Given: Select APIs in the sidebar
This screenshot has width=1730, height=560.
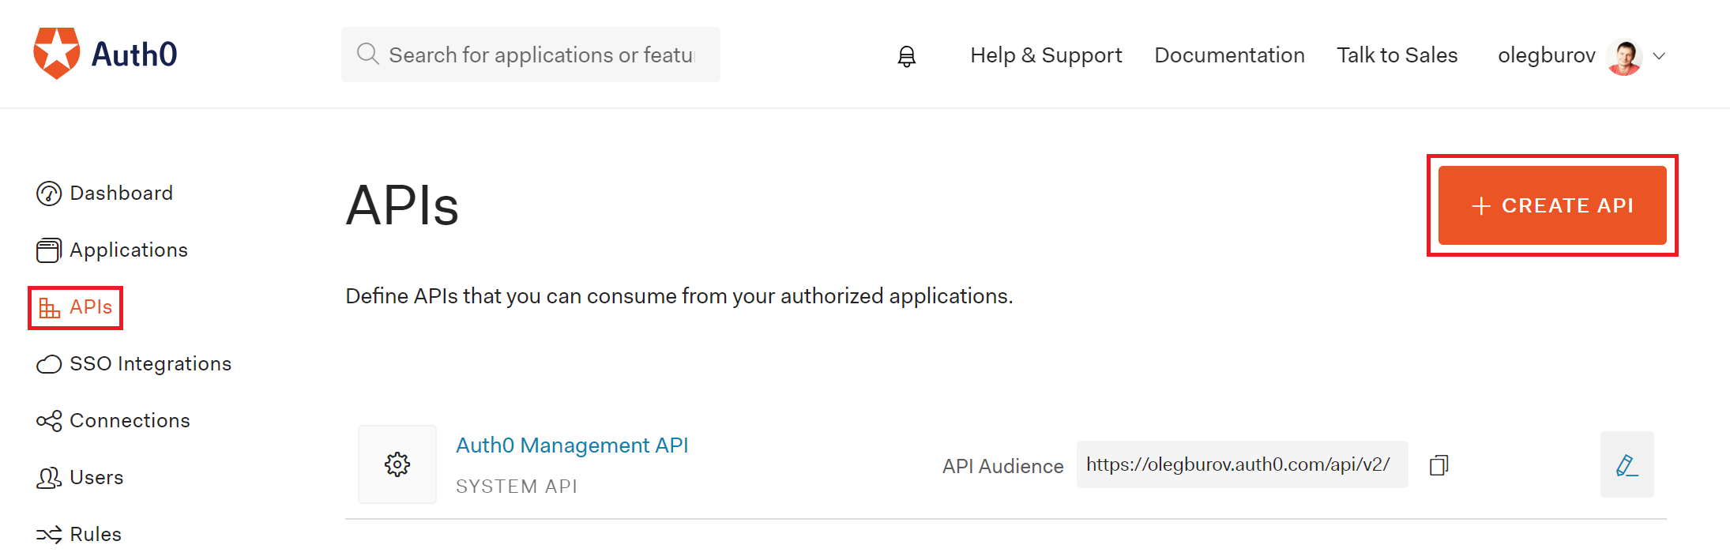Looking at the screenshot, I should pyautogui.click(x=90, y=307).
